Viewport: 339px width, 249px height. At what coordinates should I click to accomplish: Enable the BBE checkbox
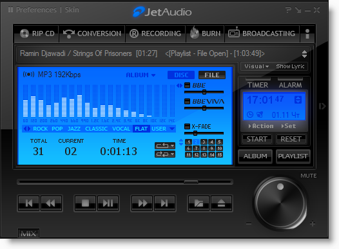[x=187, y=85]
